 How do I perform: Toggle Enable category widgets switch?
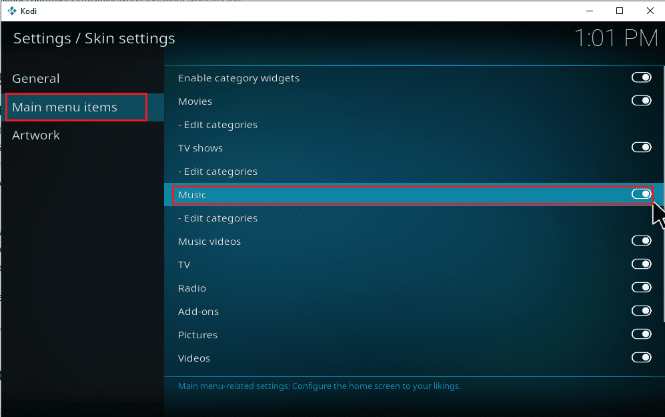[x=641, y=77]
